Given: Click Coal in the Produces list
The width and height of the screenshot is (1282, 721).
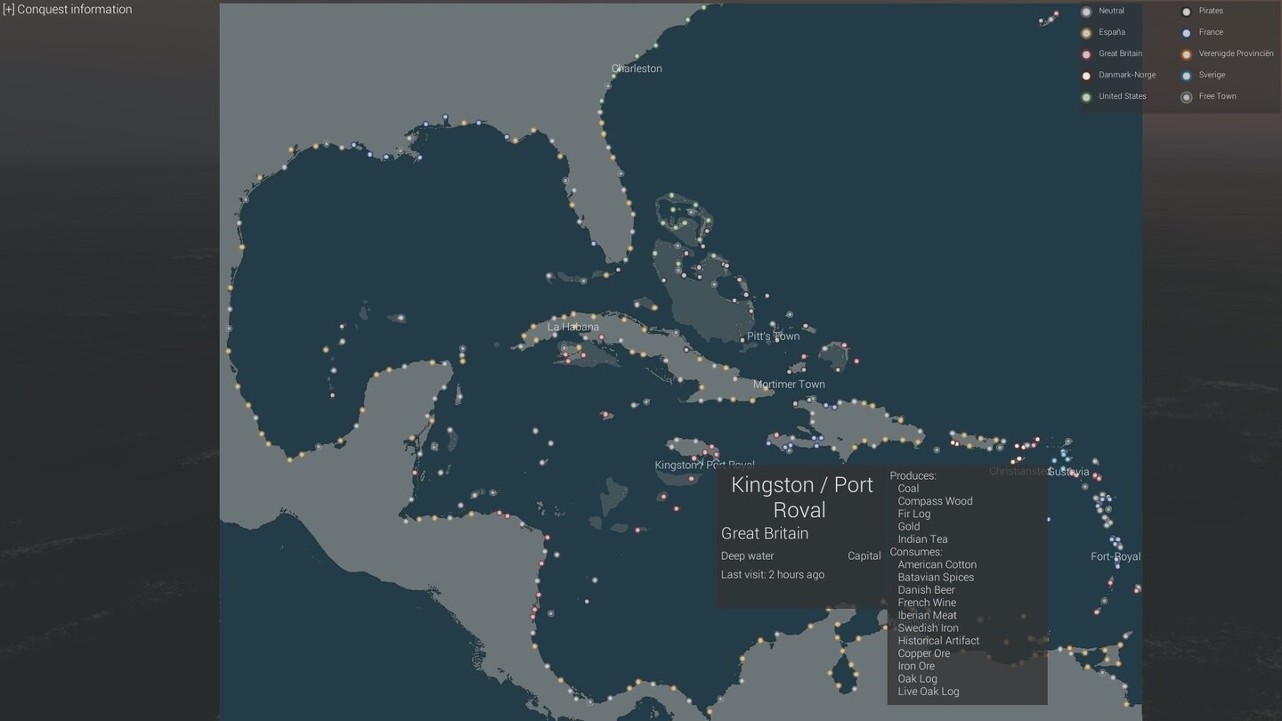Looking at the screenshot, I should point(908,488).
